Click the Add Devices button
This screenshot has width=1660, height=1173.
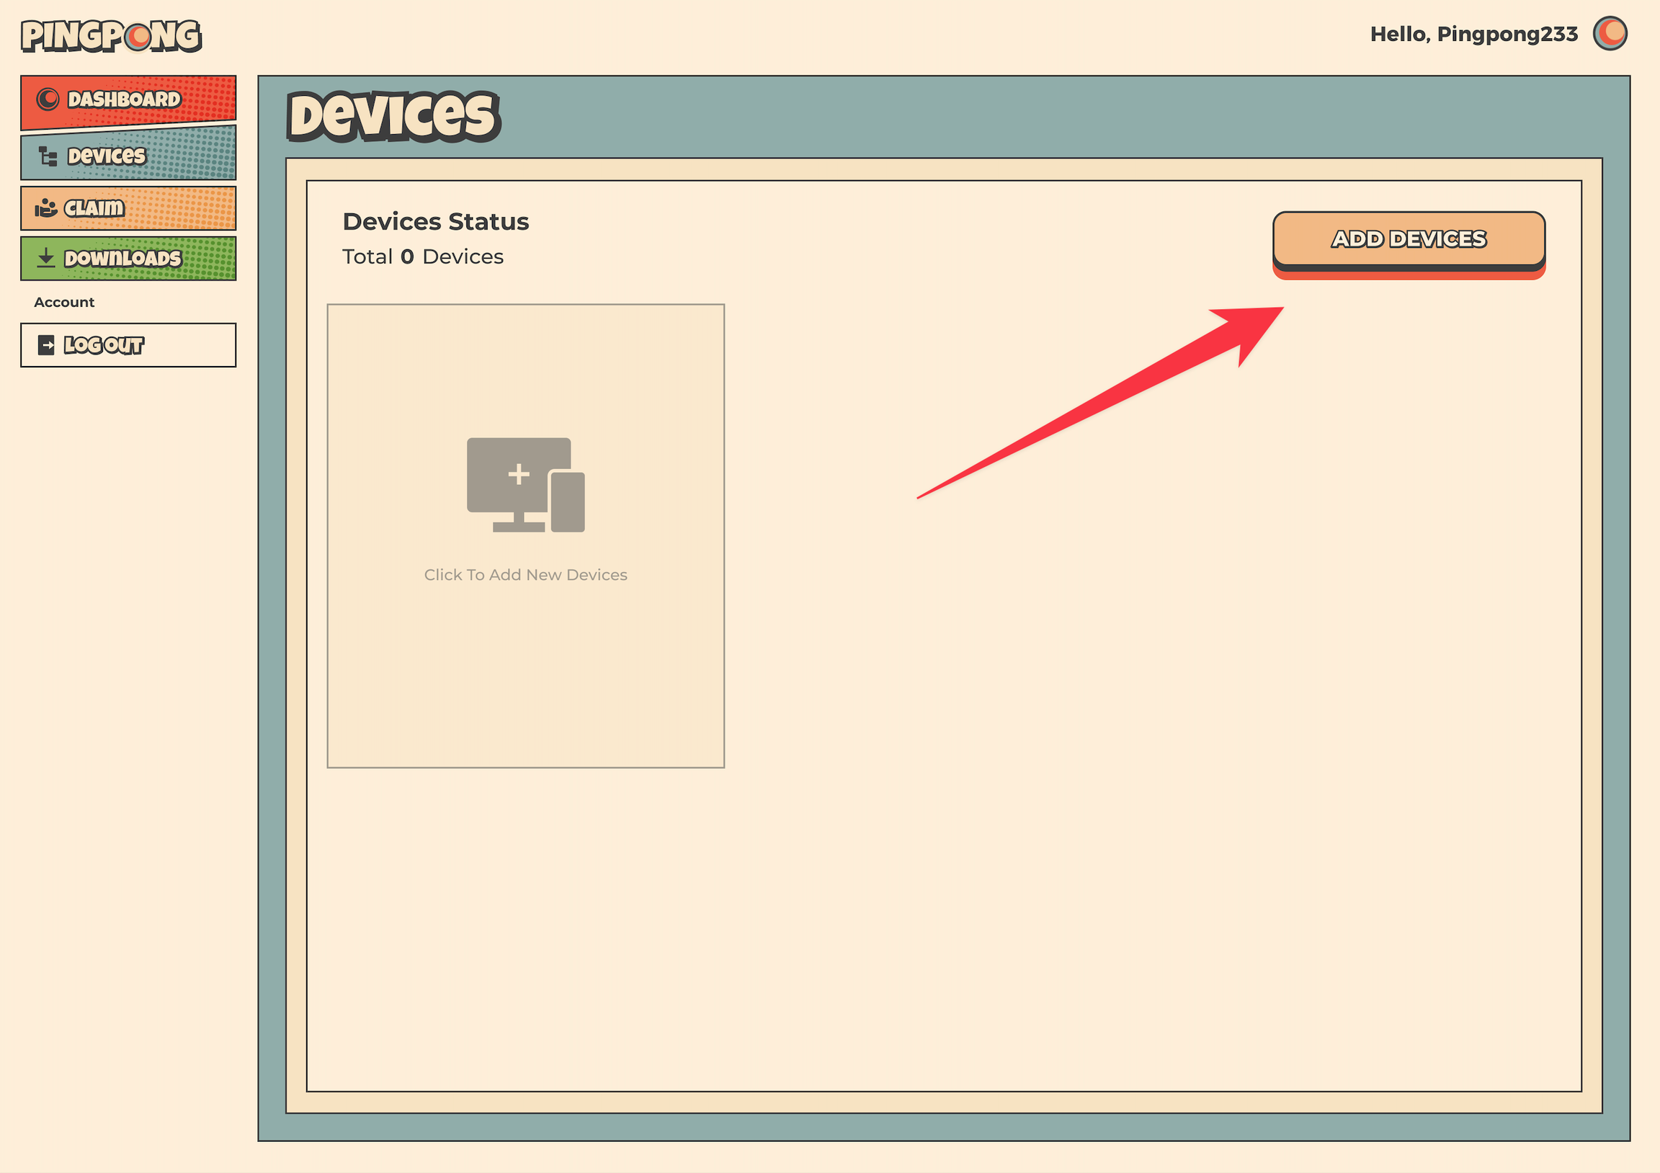pyautogui.click(x=1409, y=240)
